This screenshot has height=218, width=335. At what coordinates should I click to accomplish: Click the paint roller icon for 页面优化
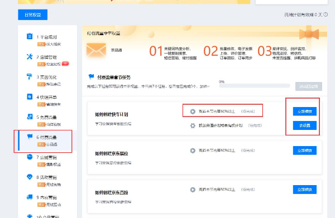click(29, 76)
